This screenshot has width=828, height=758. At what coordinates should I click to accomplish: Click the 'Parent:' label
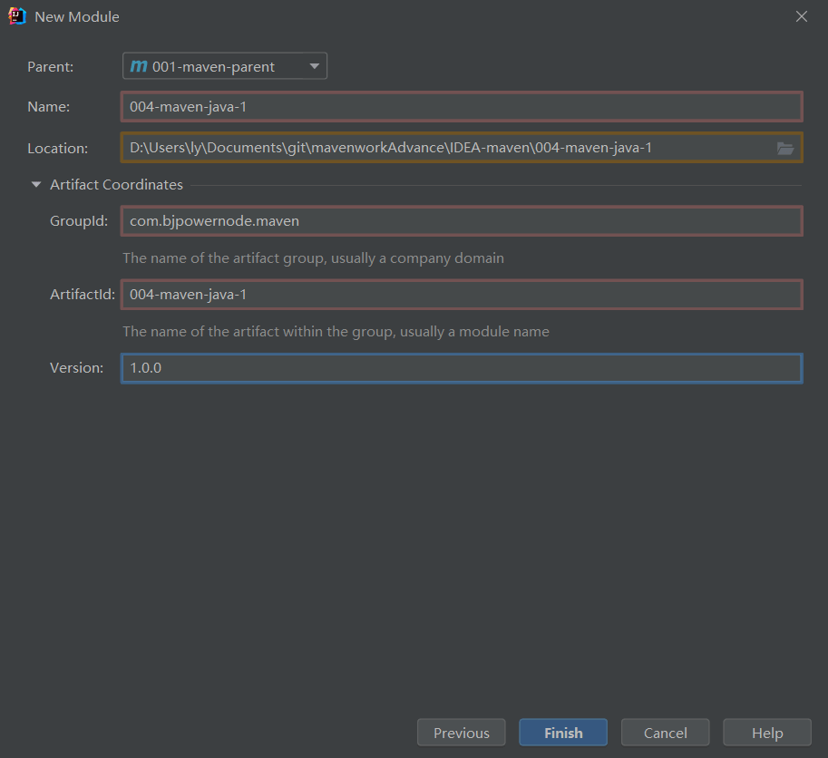tap(50, 66)
